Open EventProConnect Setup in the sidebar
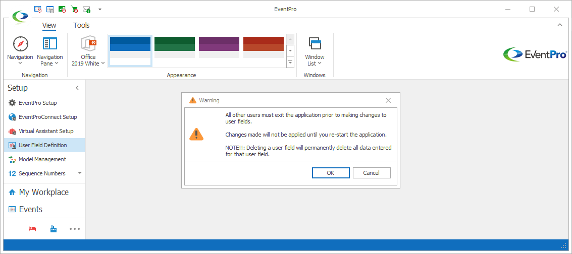The width and height of the screenshot is (572, 254). (44, 117)
